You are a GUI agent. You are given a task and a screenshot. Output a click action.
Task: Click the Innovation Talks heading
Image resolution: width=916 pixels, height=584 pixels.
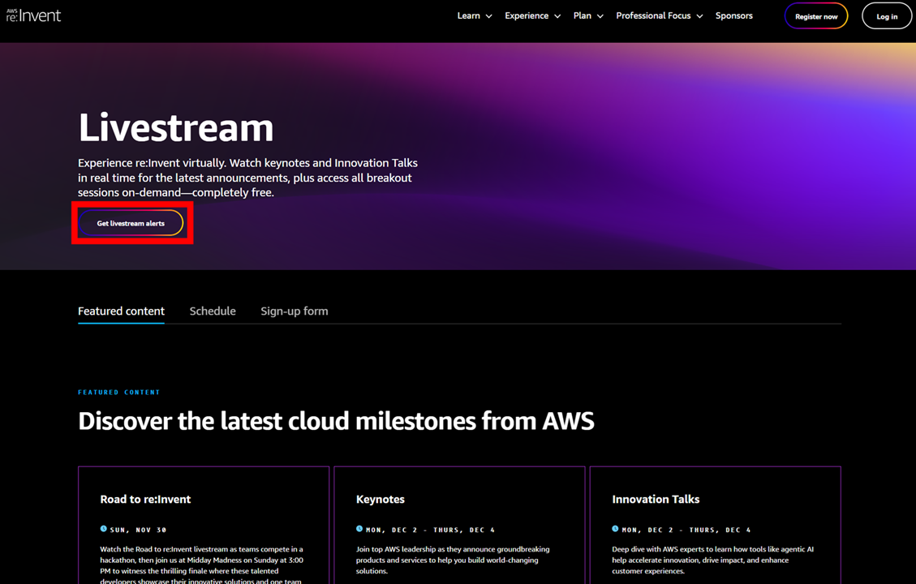[656, 499]
